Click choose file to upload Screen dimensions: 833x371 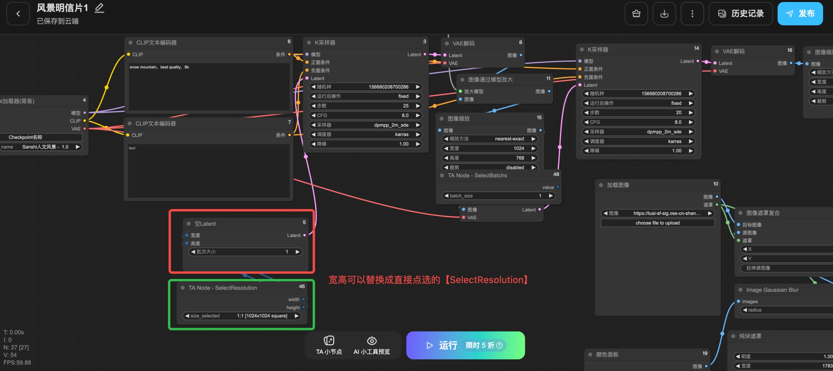tap(657, 223)
